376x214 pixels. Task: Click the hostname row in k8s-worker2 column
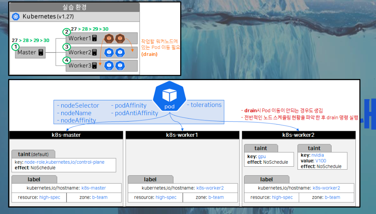tap(299, 188)
